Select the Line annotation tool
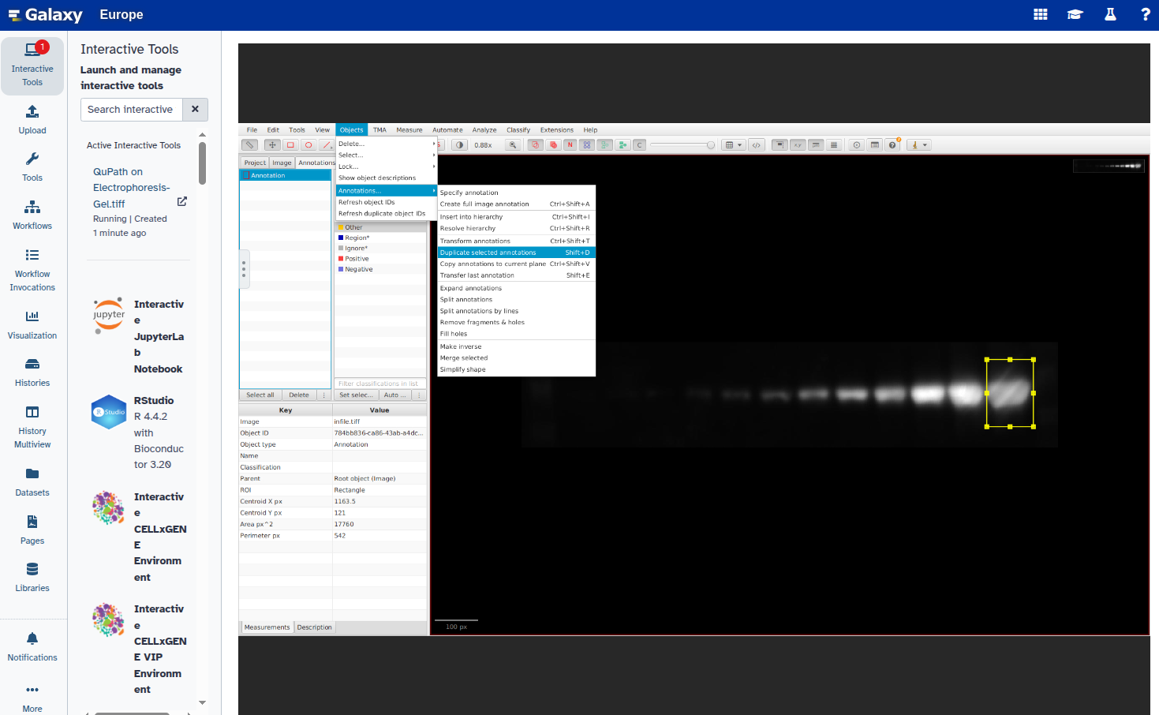This screenshot has height=715, width=1159. pos(327,145)
